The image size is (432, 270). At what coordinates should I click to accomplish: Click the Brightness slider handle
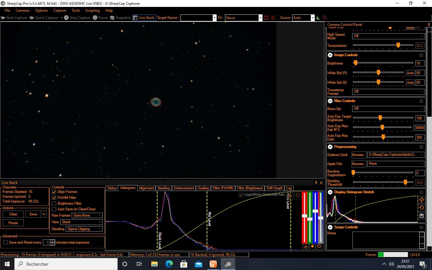pyautogui.click(x=355, y=63)
